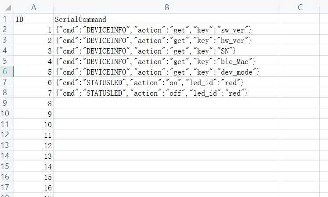Select the SN key command cell
The image size is (328, 197).
pos(167,50)
